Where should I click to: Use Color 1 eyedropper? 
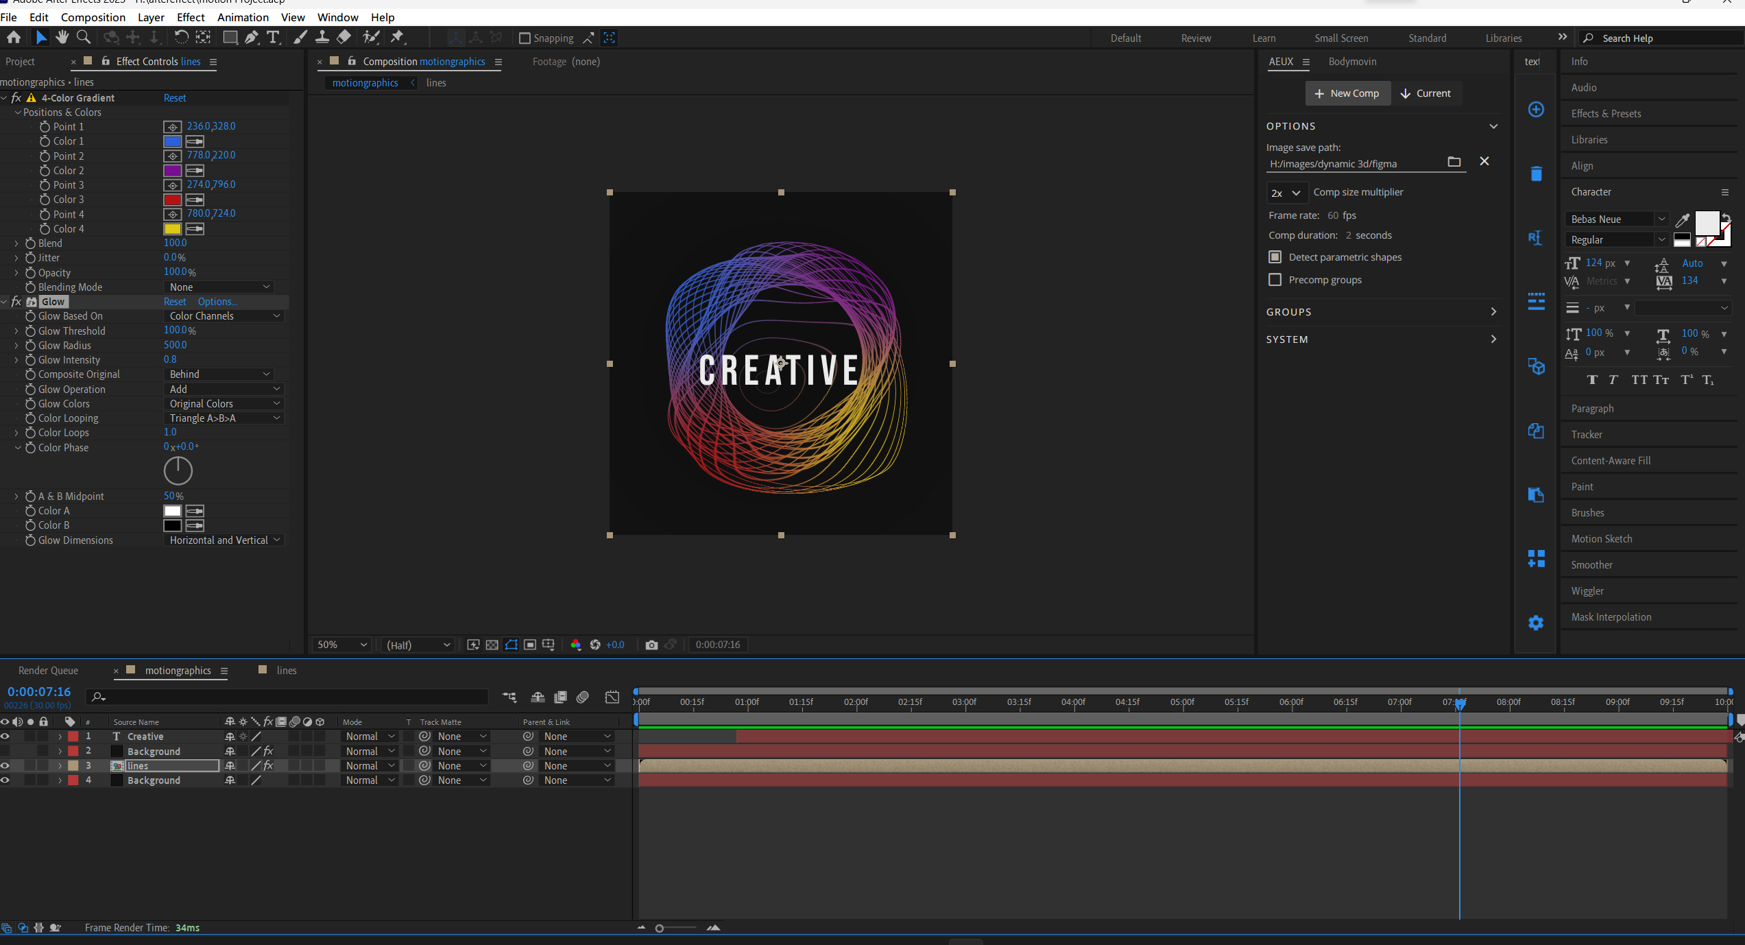195,141
